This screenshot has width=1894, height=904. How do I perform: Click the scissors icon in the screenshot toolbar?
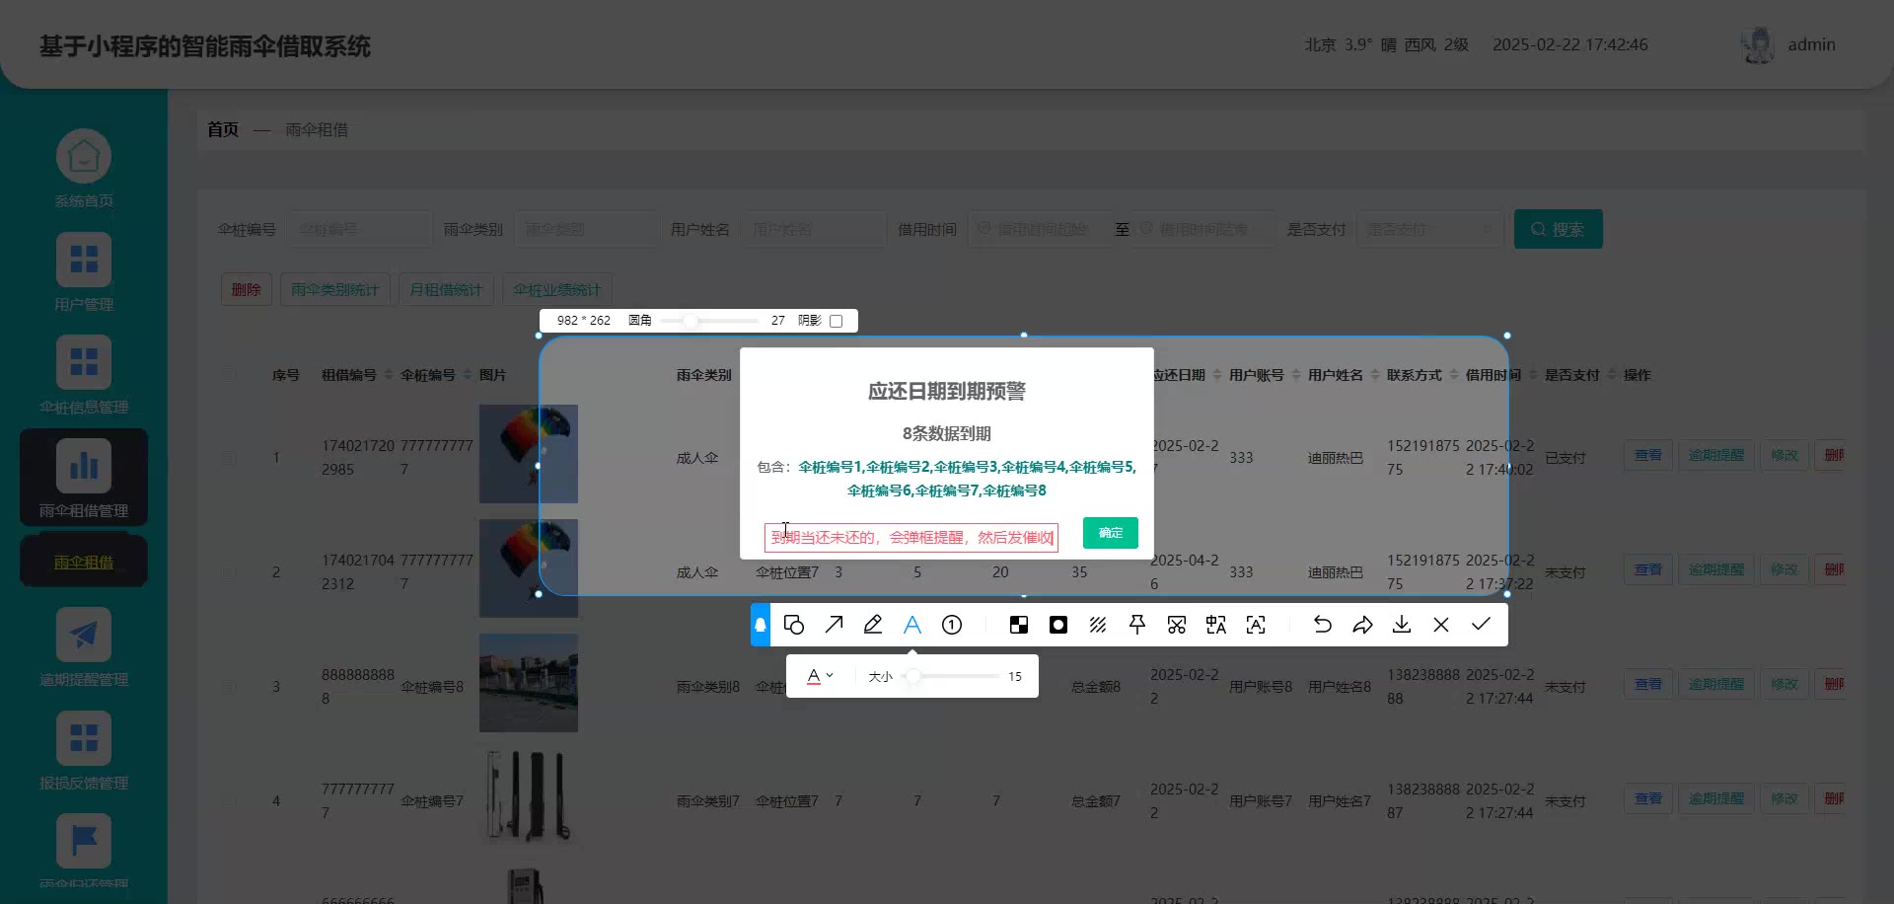coord(1177,625)
